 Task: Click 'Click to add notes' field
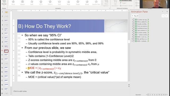(20, 91)
